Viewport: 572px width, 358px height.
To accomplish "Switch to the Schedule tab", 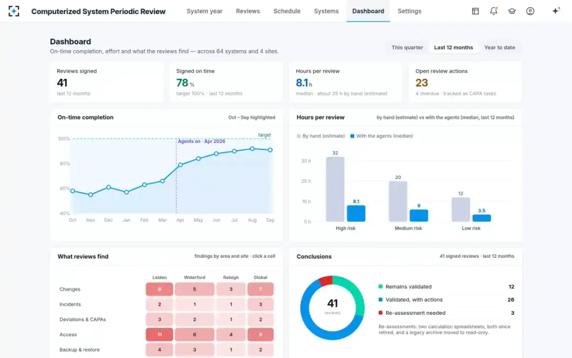I will point(287,11).
